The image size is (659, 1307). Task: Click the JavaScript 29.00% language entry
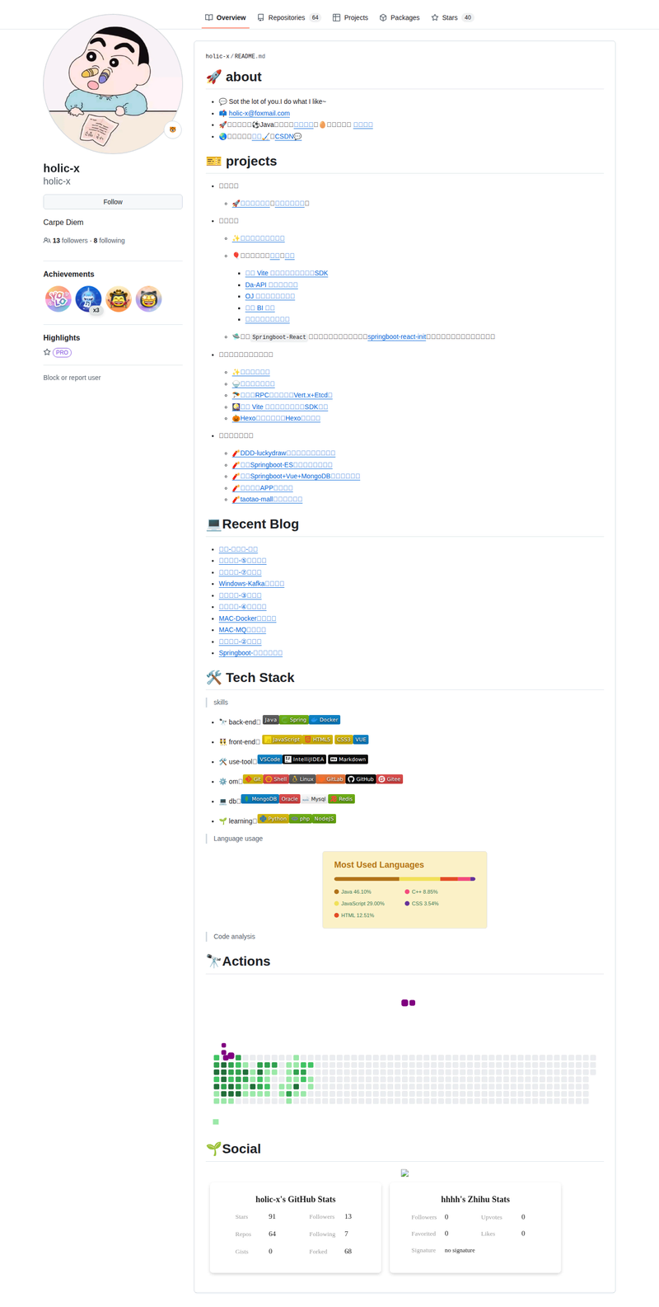click(359, 904)
